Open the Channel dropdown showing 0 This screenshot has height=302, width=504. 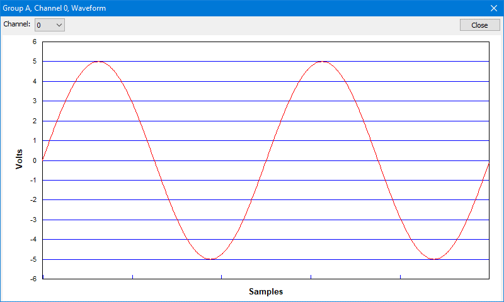click(50, 25)
